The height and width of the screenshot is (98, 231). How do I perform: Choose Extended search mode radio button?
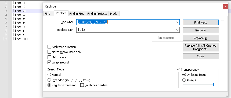[x=49, y=80]
